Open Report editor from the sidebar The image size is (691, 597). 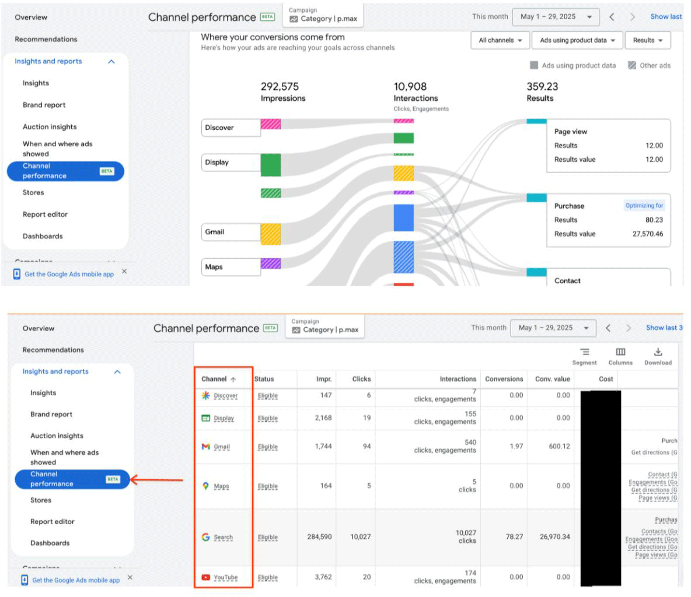[45, 214]
